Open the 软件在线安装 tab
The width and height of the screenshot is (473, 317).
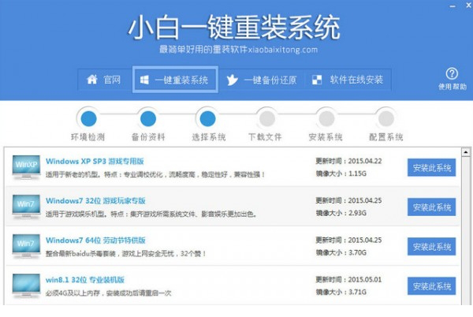point(348,80)
